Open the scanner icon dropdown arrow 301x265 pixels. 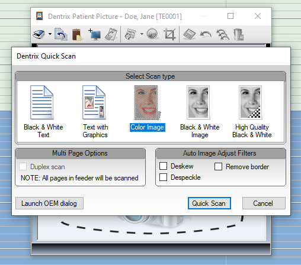[50, 34]
